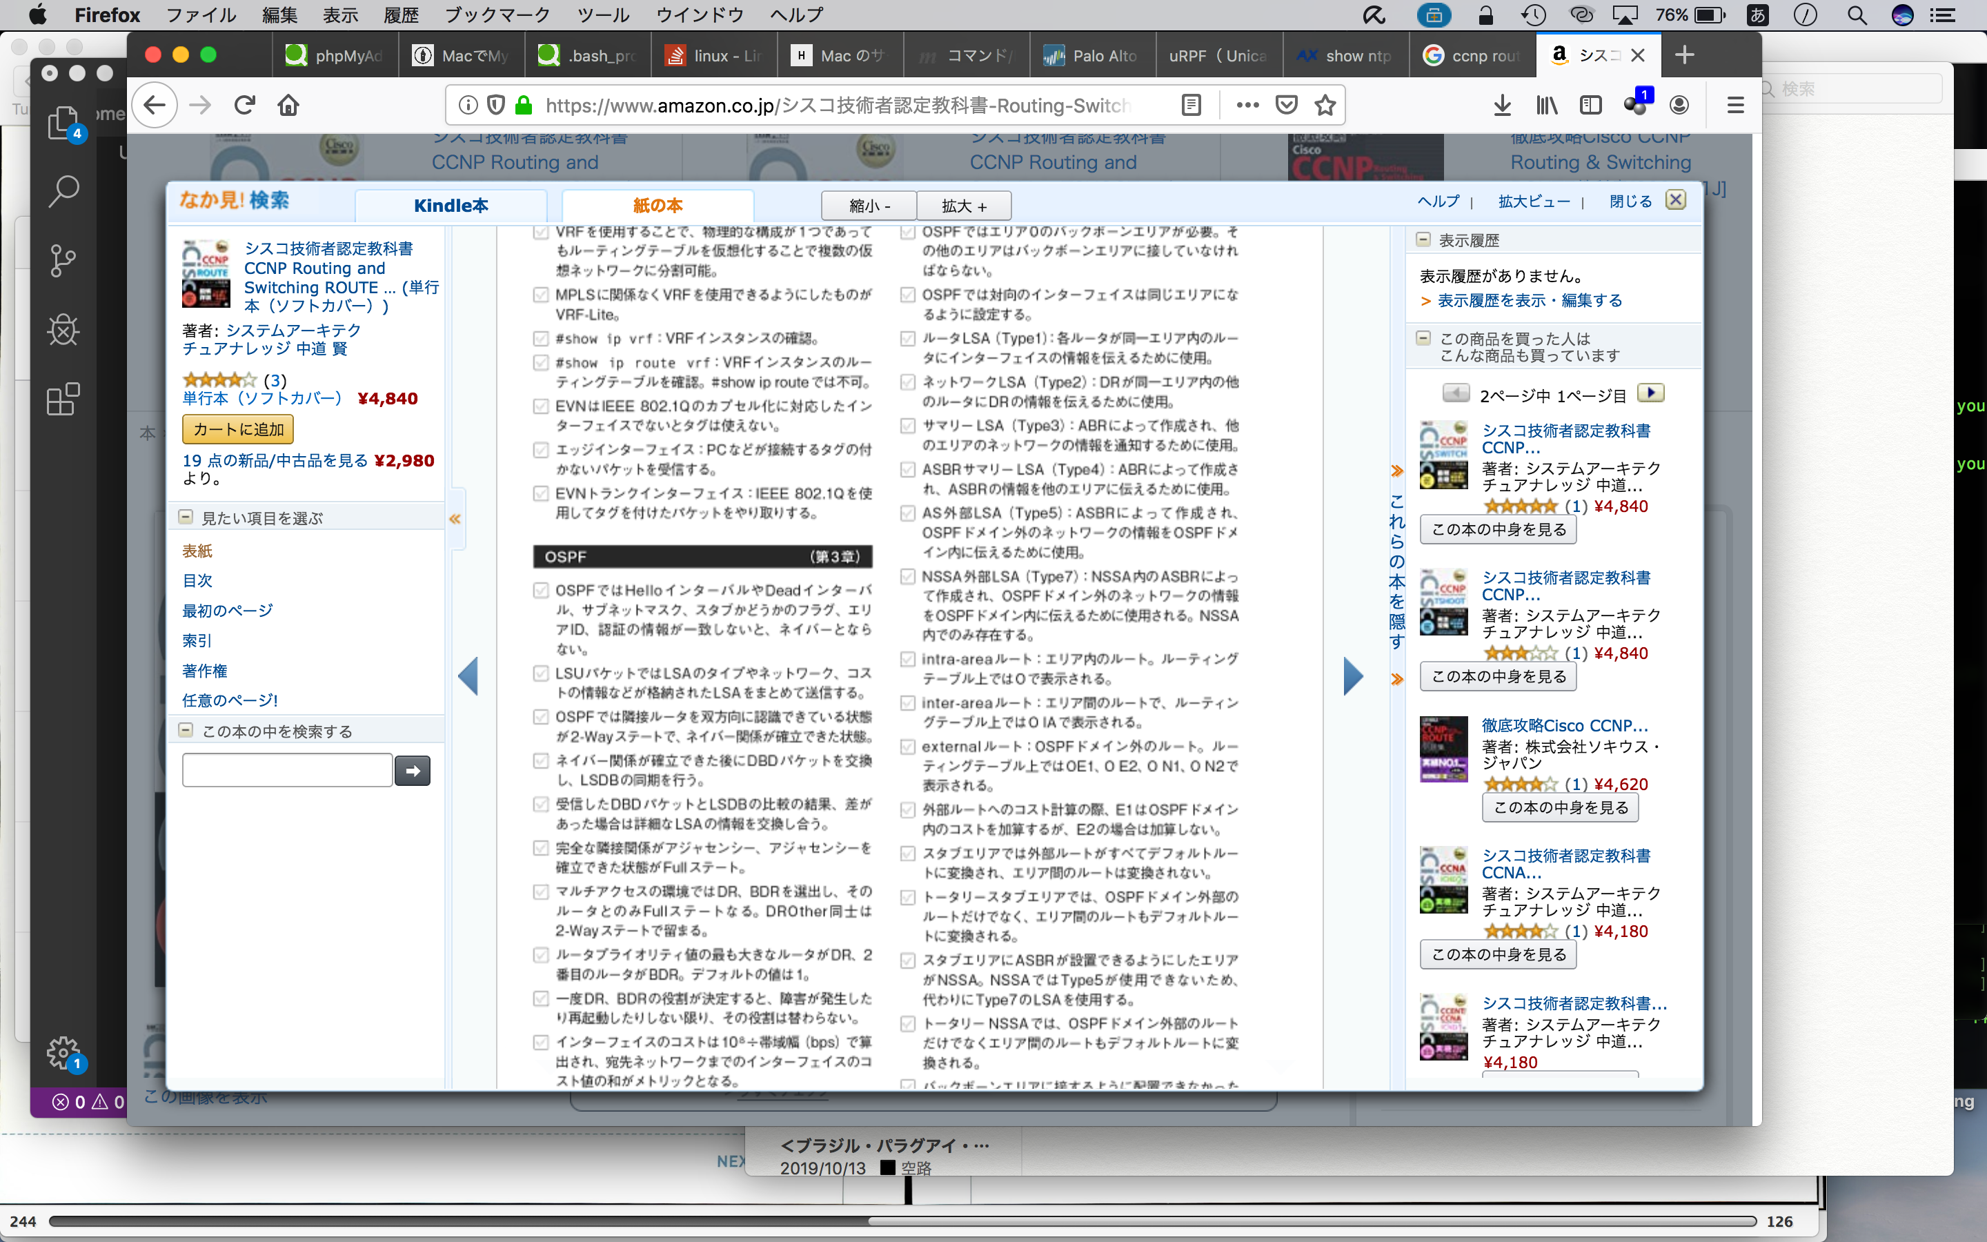Switch to 紙の本 tab

coord(658,206)
